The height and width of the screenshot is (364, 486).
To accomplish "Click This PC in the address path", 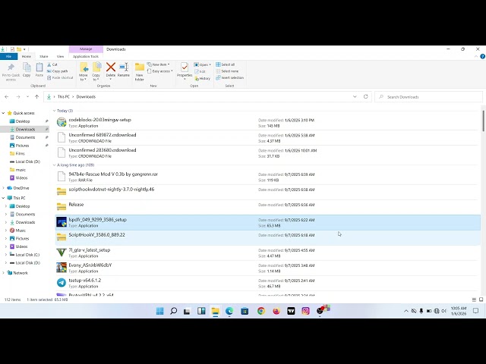I will pos(64,97).
